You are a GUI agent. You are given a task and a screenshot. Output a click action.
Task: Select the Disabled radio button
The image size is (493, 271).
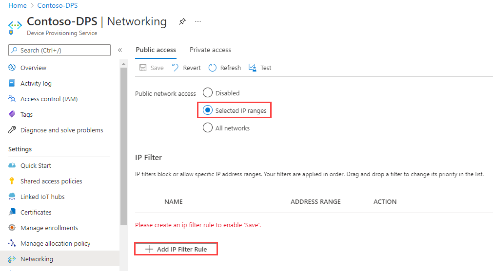pyautogui.click(x=208, y=93)
